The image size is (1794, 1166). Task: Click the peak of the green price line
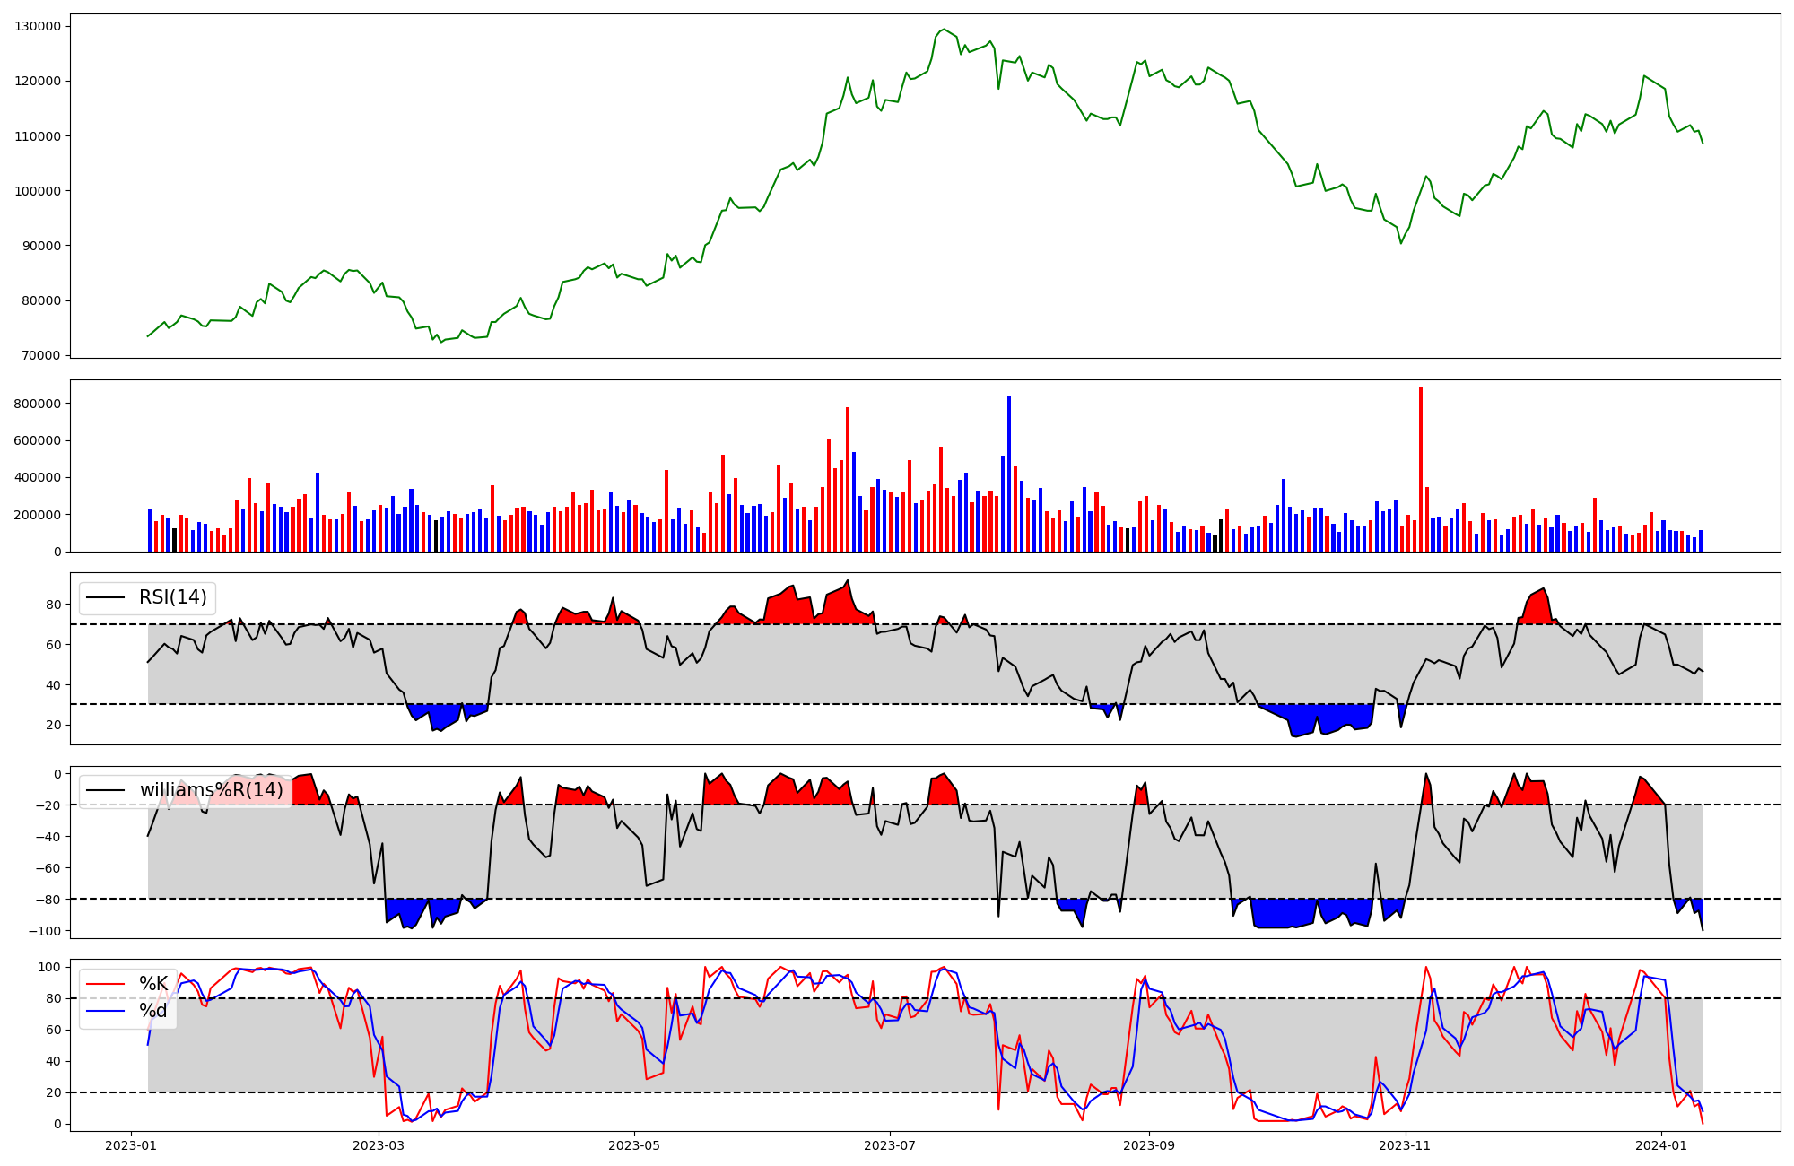click(944, 30)
